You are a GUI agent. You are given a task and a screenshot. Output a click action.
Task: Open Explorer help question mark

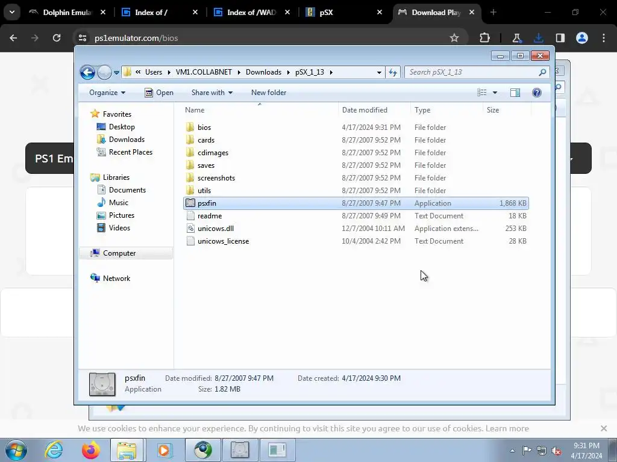pyautogui.click(x=536, y=93)
